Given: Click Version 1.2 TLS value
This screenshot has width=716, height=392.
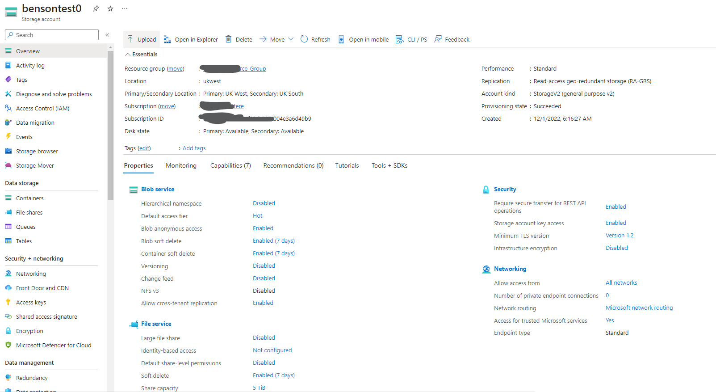Looking at the screenshot, I should [x=620, y=235].
